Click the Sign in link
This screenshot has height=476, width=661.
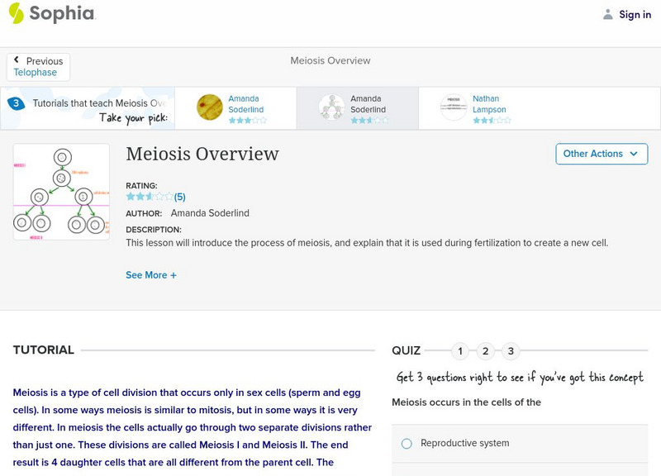(635, 15)
